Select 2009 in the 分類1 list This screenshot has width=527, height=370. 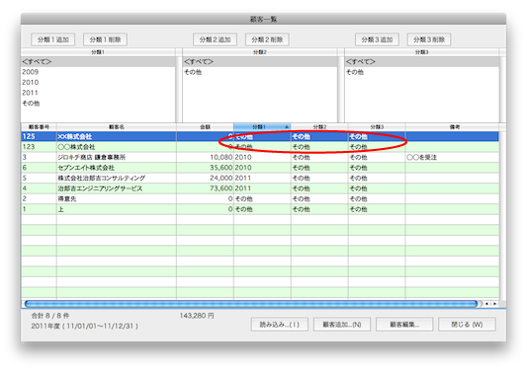point(98,72)
